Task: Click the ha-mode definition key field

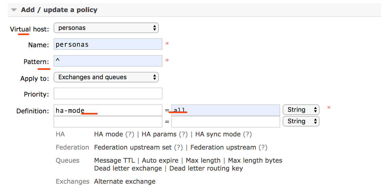Action: [x=108, y=110]
